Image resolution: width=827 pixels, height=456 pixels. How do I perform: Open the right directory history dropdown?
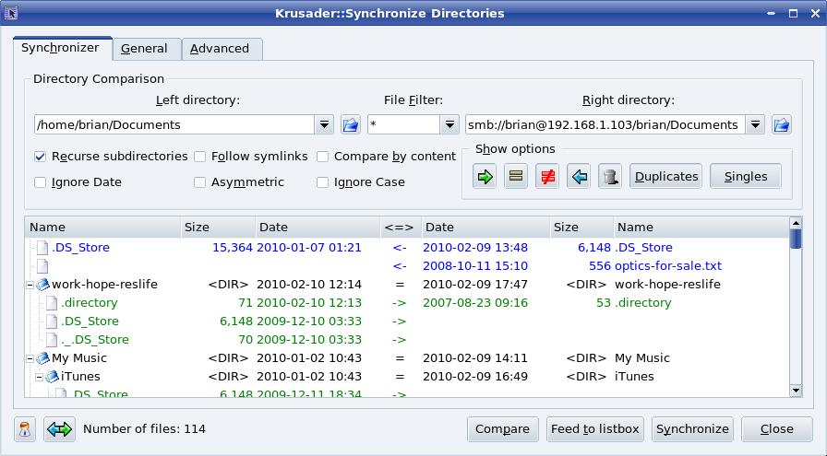point(755,124)
